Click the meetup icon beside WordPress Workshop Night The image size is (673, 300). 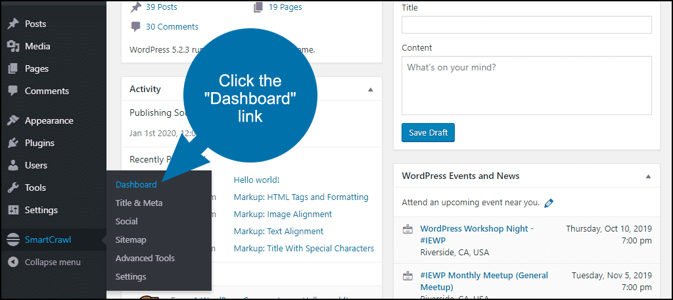pos(407,230)
